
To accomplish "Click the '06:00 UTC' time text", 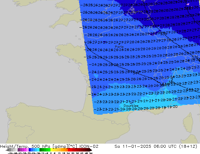I will click(x=165, y=146).
